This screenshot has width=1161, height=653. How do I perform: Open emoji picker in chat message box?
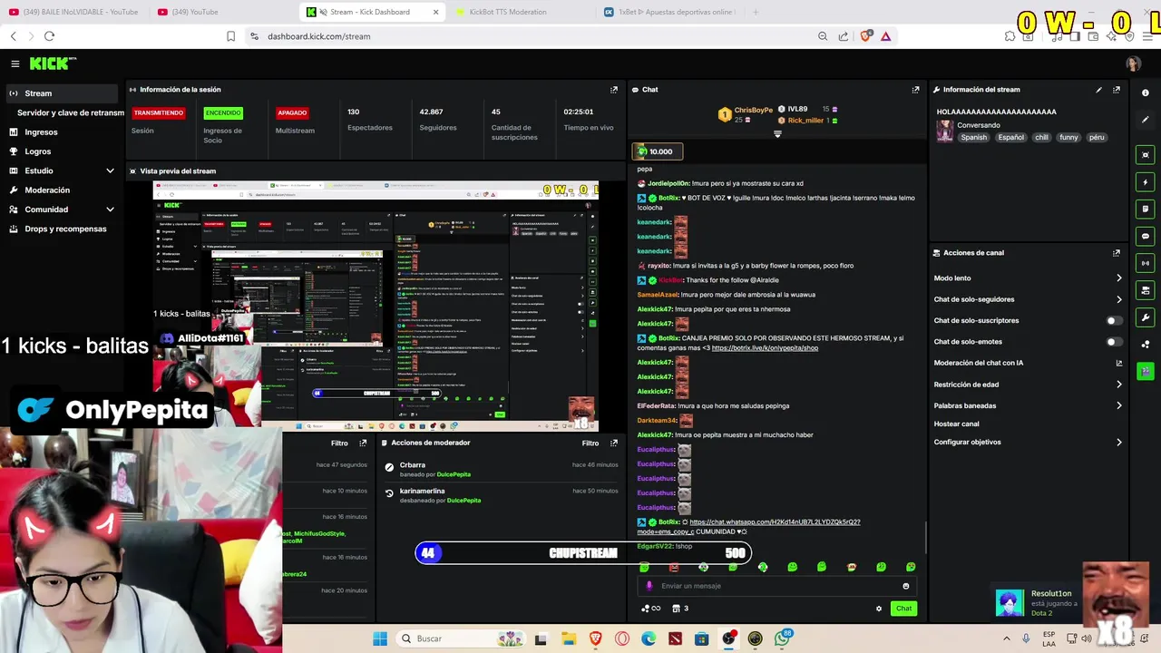pyautogui.click(x=905, y=586)
